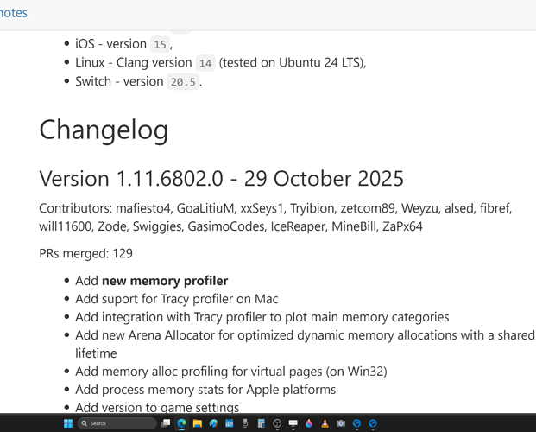Click the USB drive taskbar icon
Viewport: 536px width, 432px height.
coord(245,423)
